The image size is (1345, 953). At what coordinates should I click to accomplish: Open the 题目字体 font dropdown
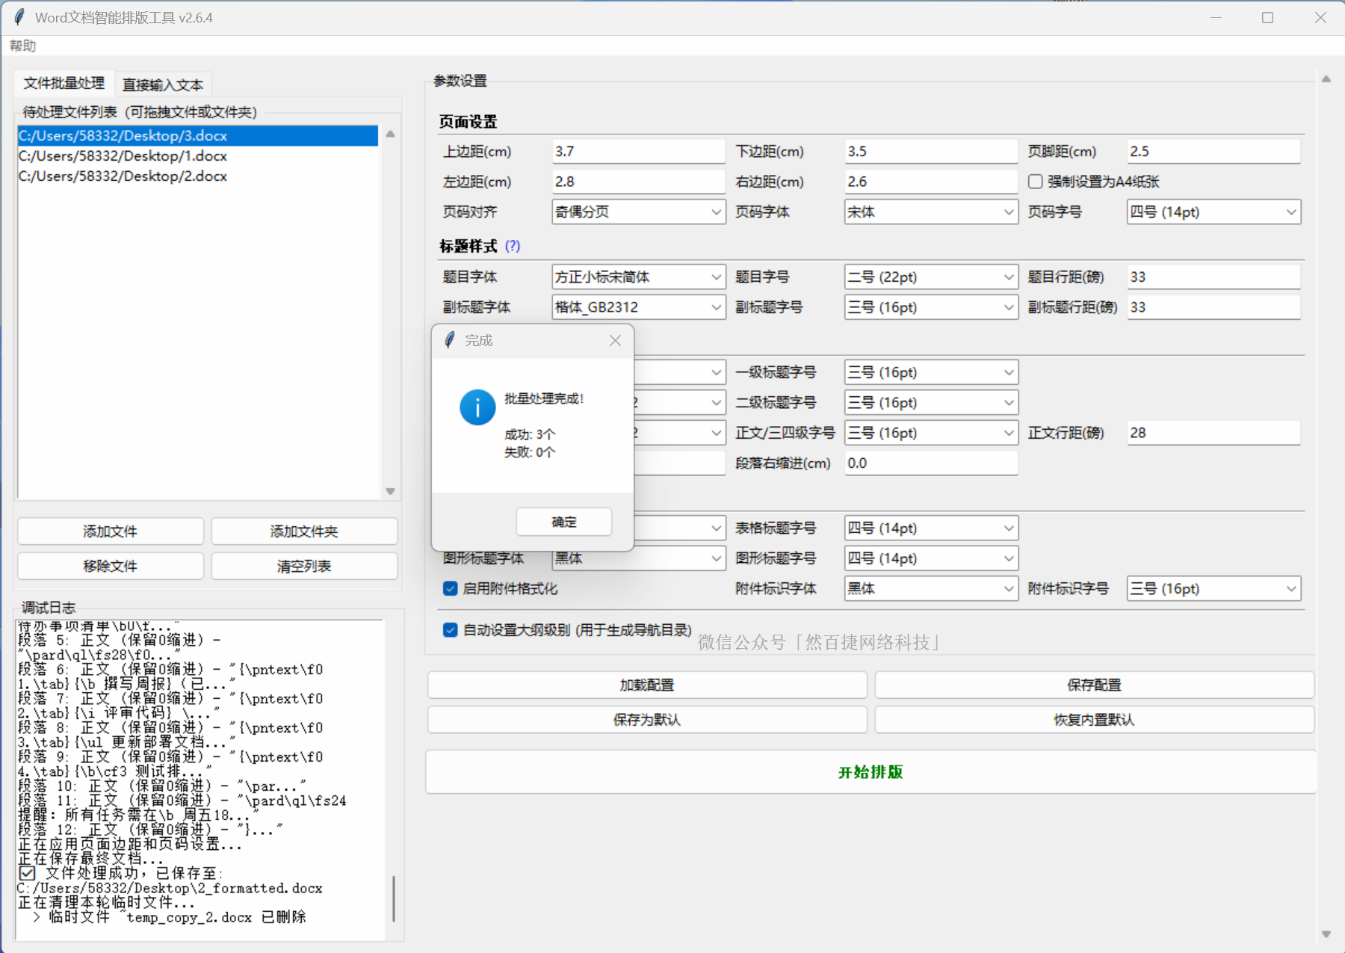(x=638, y=277)
